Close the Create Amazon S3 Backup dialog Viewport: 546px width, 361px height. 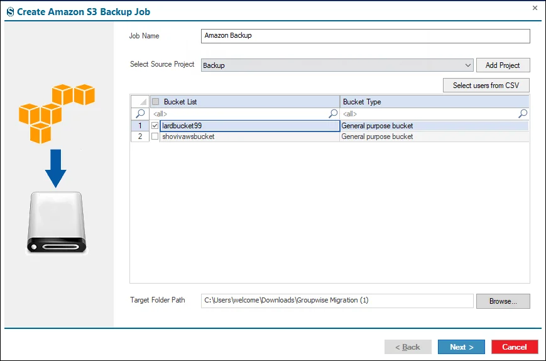tap(535, 8)
